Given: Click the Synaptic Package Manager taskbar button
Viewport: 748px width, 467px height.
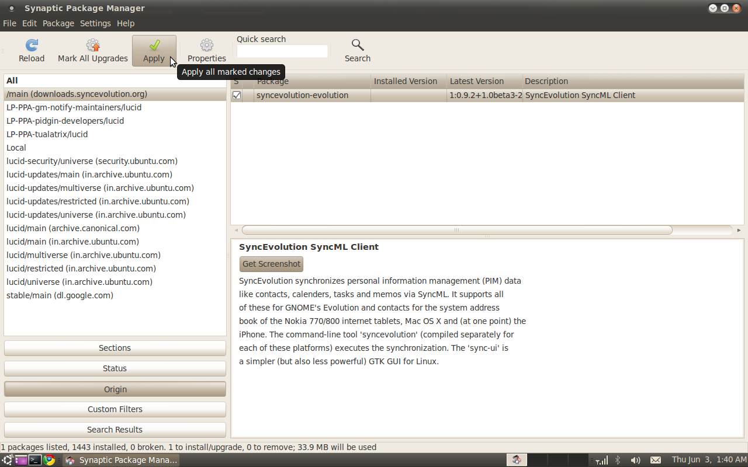Looking at the screenshot, I should pos(121,460).
